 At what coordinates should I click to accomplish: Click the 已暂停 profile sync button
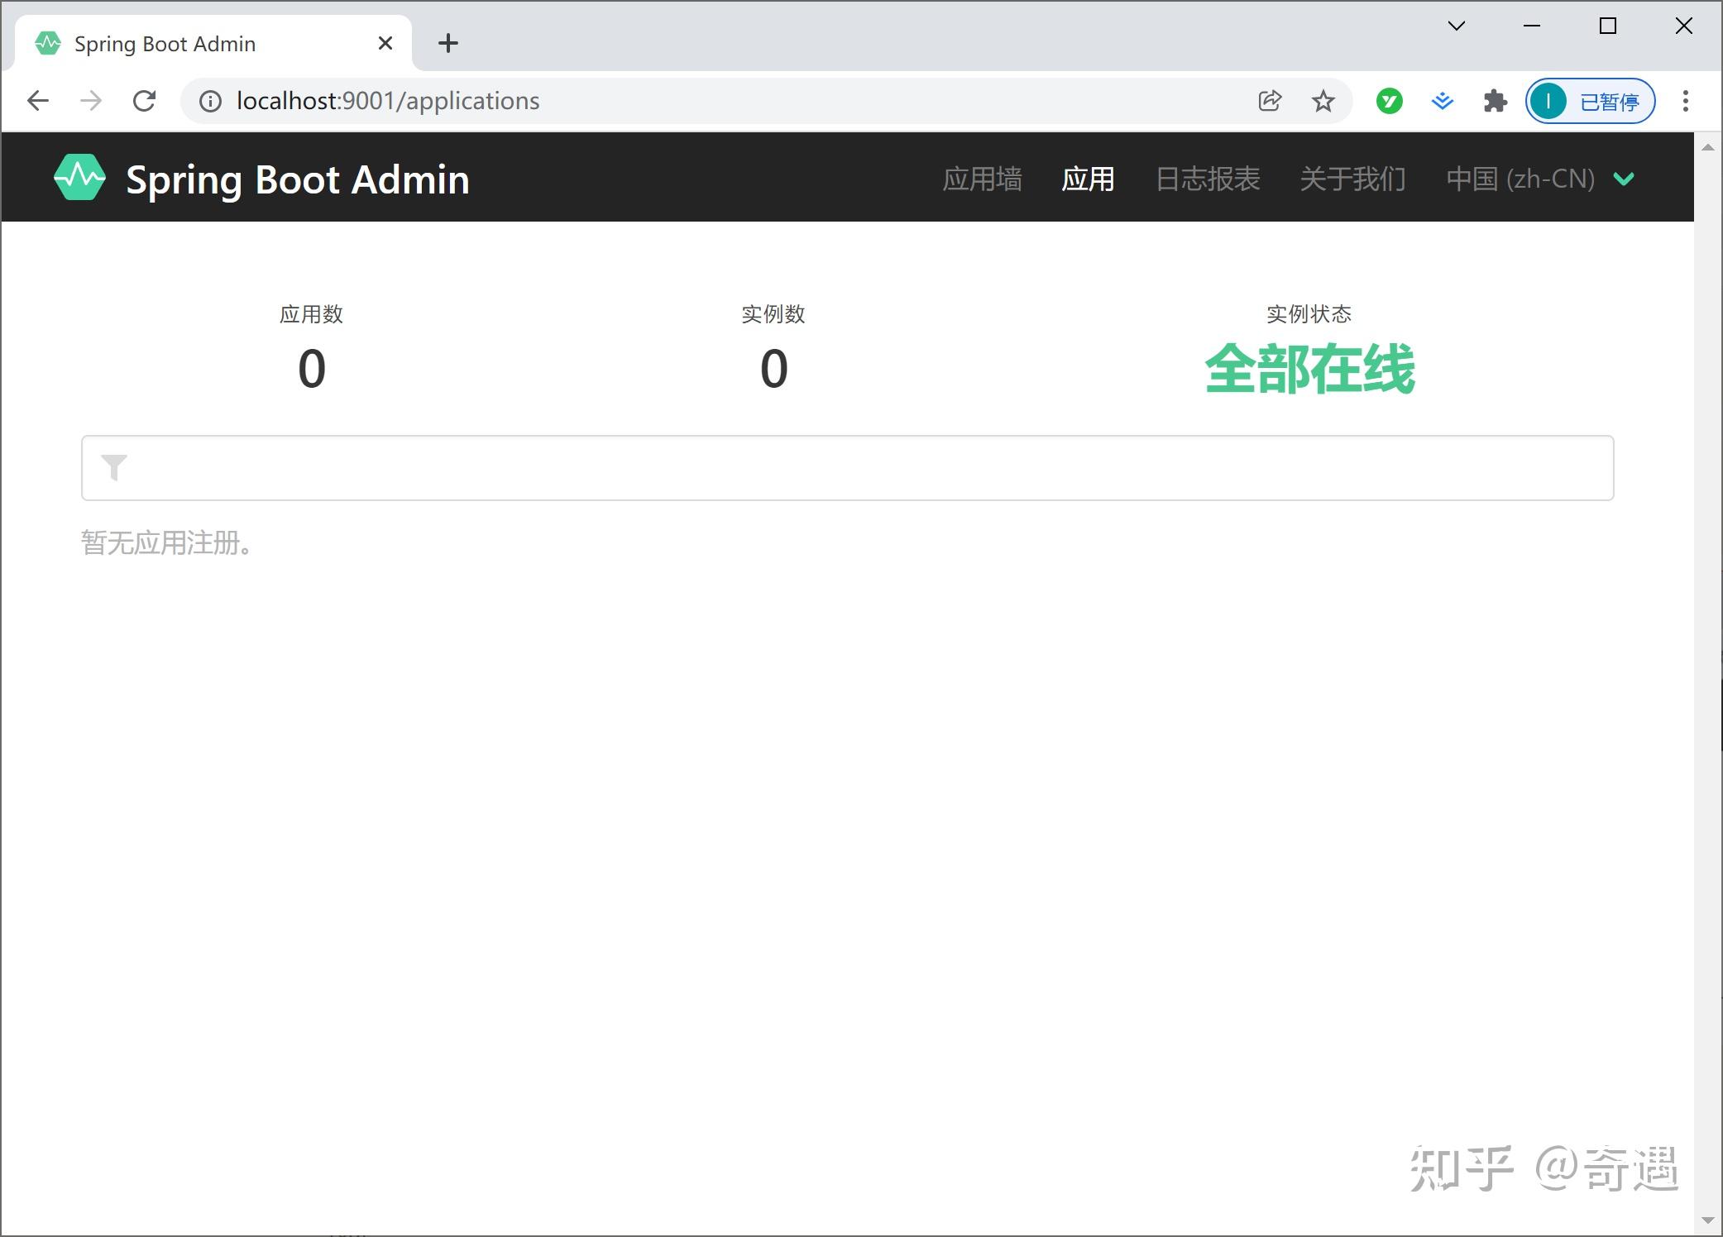(x=1588, y=100)
